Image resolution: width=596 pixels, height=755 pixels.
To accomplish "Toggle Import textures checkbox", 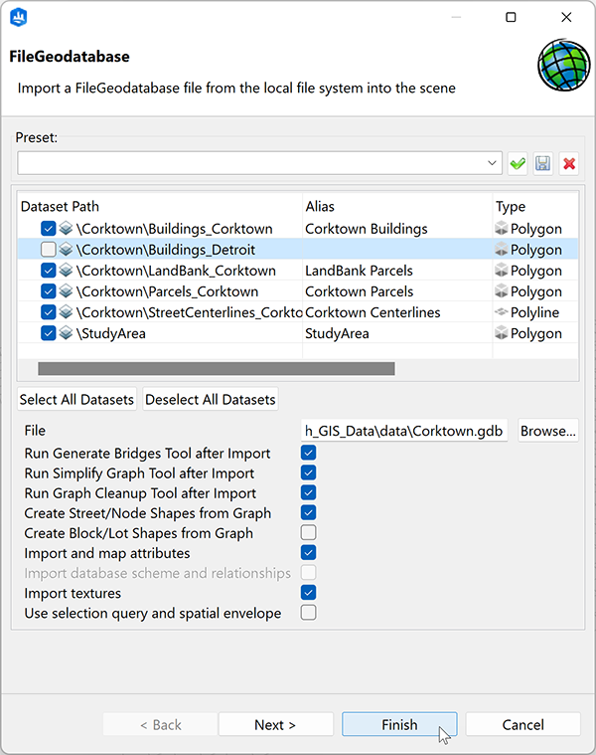I will 309,593.
